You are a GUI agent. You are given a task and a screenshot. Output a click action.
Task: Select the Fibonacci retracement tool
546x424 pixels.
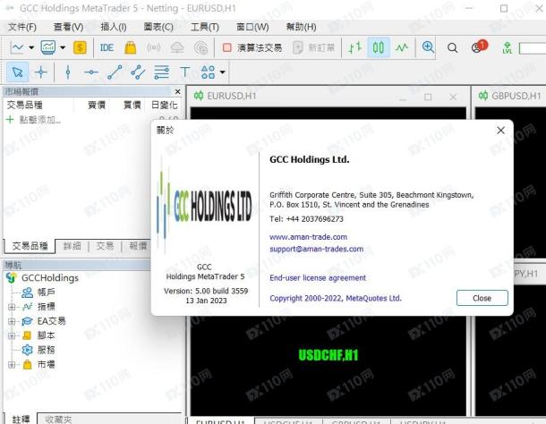(162, 72)
